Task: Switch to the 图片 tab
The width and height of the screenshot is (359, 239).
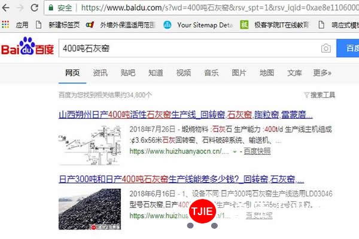Action: 239,73
